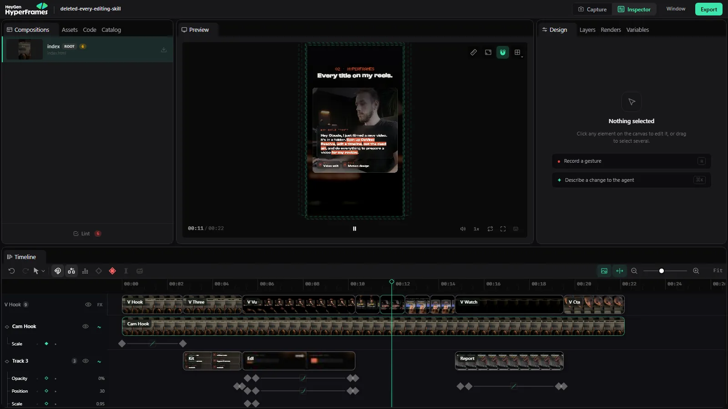Screen dimensions: 728x409
Task: Open the selection tool dropdown in the timeline
Action: [43, 271]
